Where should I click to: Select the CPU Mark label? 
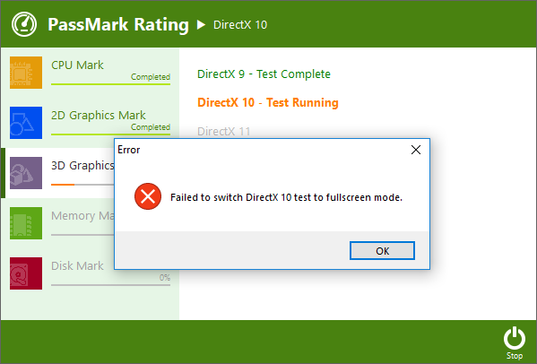click(x=77, y=65)
